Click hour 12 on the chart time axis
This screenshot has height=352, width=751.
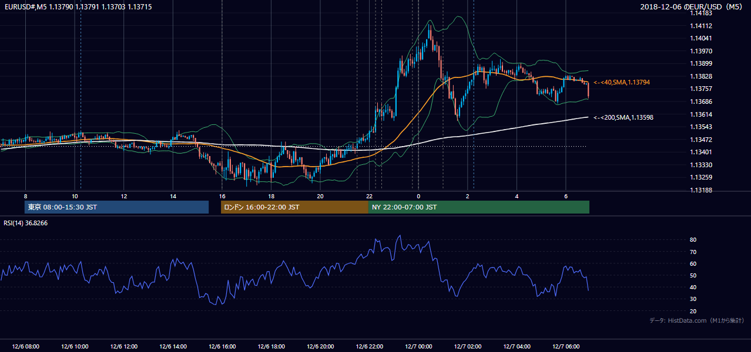tap(123, 196)
